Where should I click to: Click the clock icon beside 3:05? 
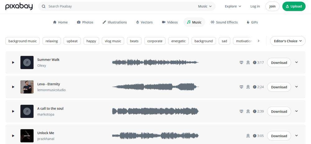coord(254,136)
